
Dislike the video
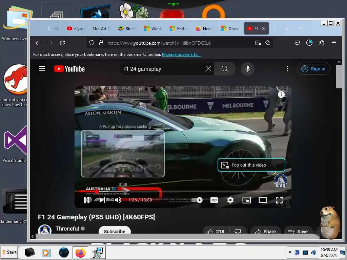(x=238, y=231)
